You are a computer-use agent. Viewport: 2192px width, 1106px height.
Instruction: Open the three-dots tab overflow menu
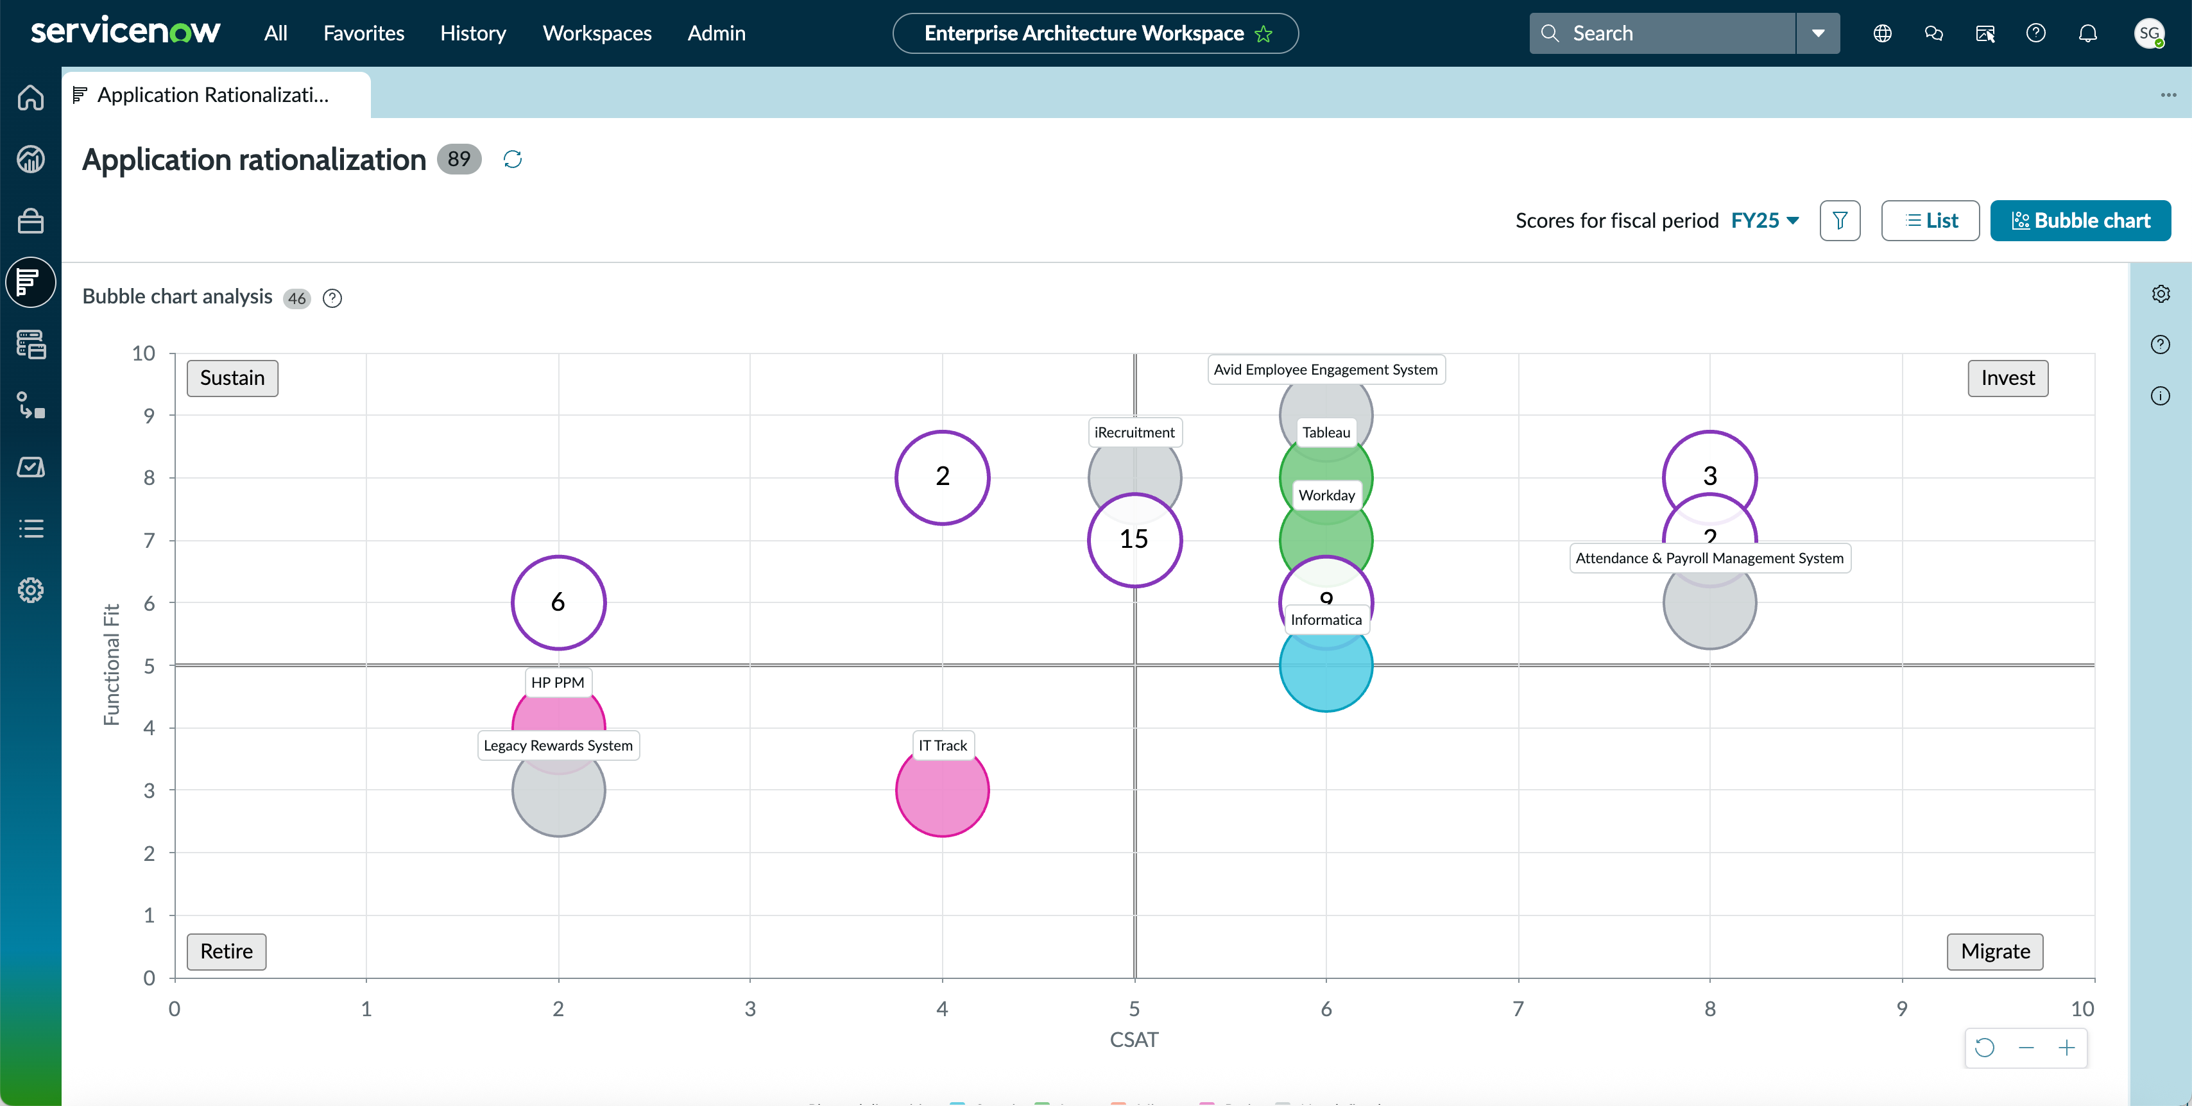click(x=2168, y=94)
